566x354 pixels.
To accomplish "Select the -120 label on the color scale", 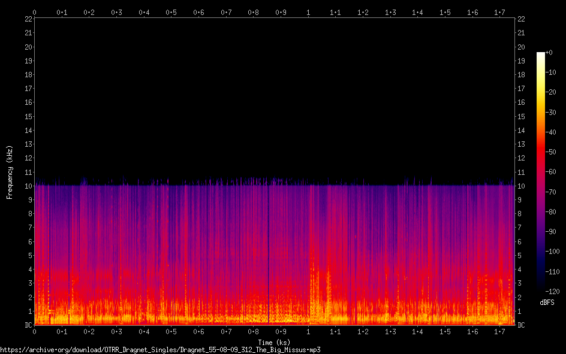I will [x=552, y=291].
